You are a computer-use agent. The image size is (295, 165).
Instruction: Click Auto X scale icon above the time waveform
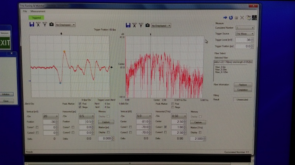[x=38, y=25]
